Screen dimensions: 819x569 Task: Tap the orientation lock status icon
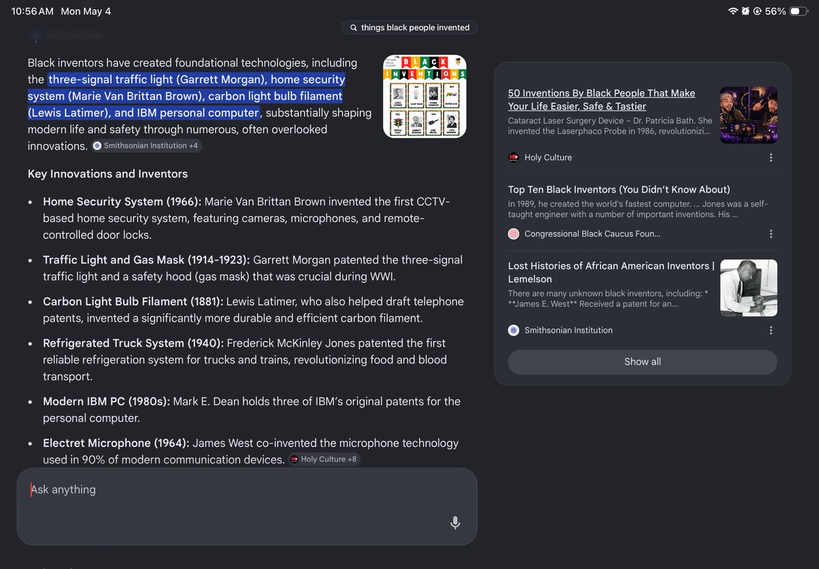pyautogui.click(x=757, y=11)
